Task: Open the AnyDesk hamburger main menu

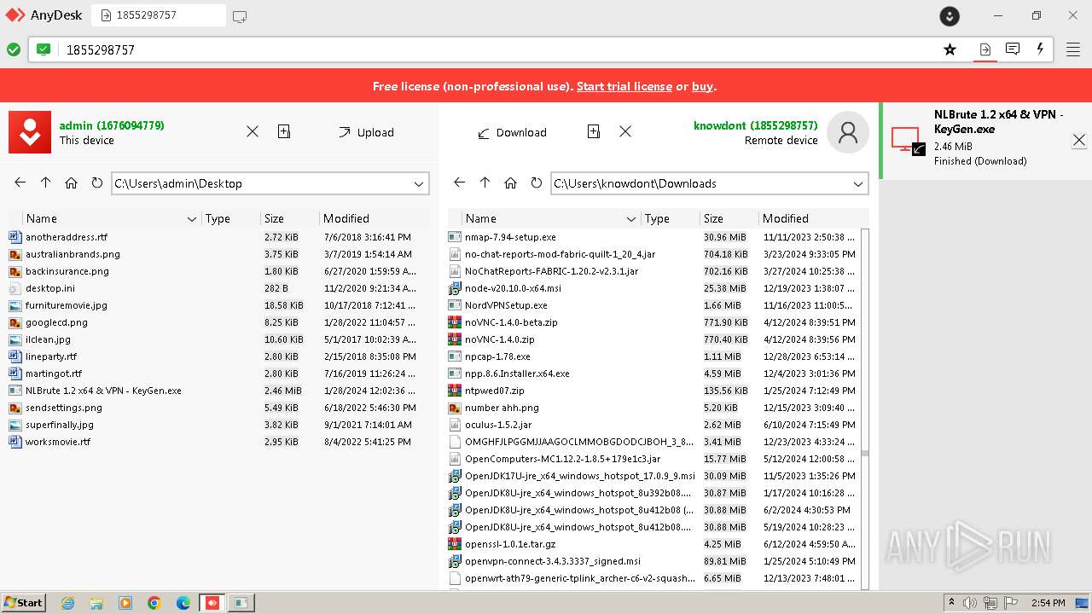Action: pyautogui.click(x=1073, y=49)
